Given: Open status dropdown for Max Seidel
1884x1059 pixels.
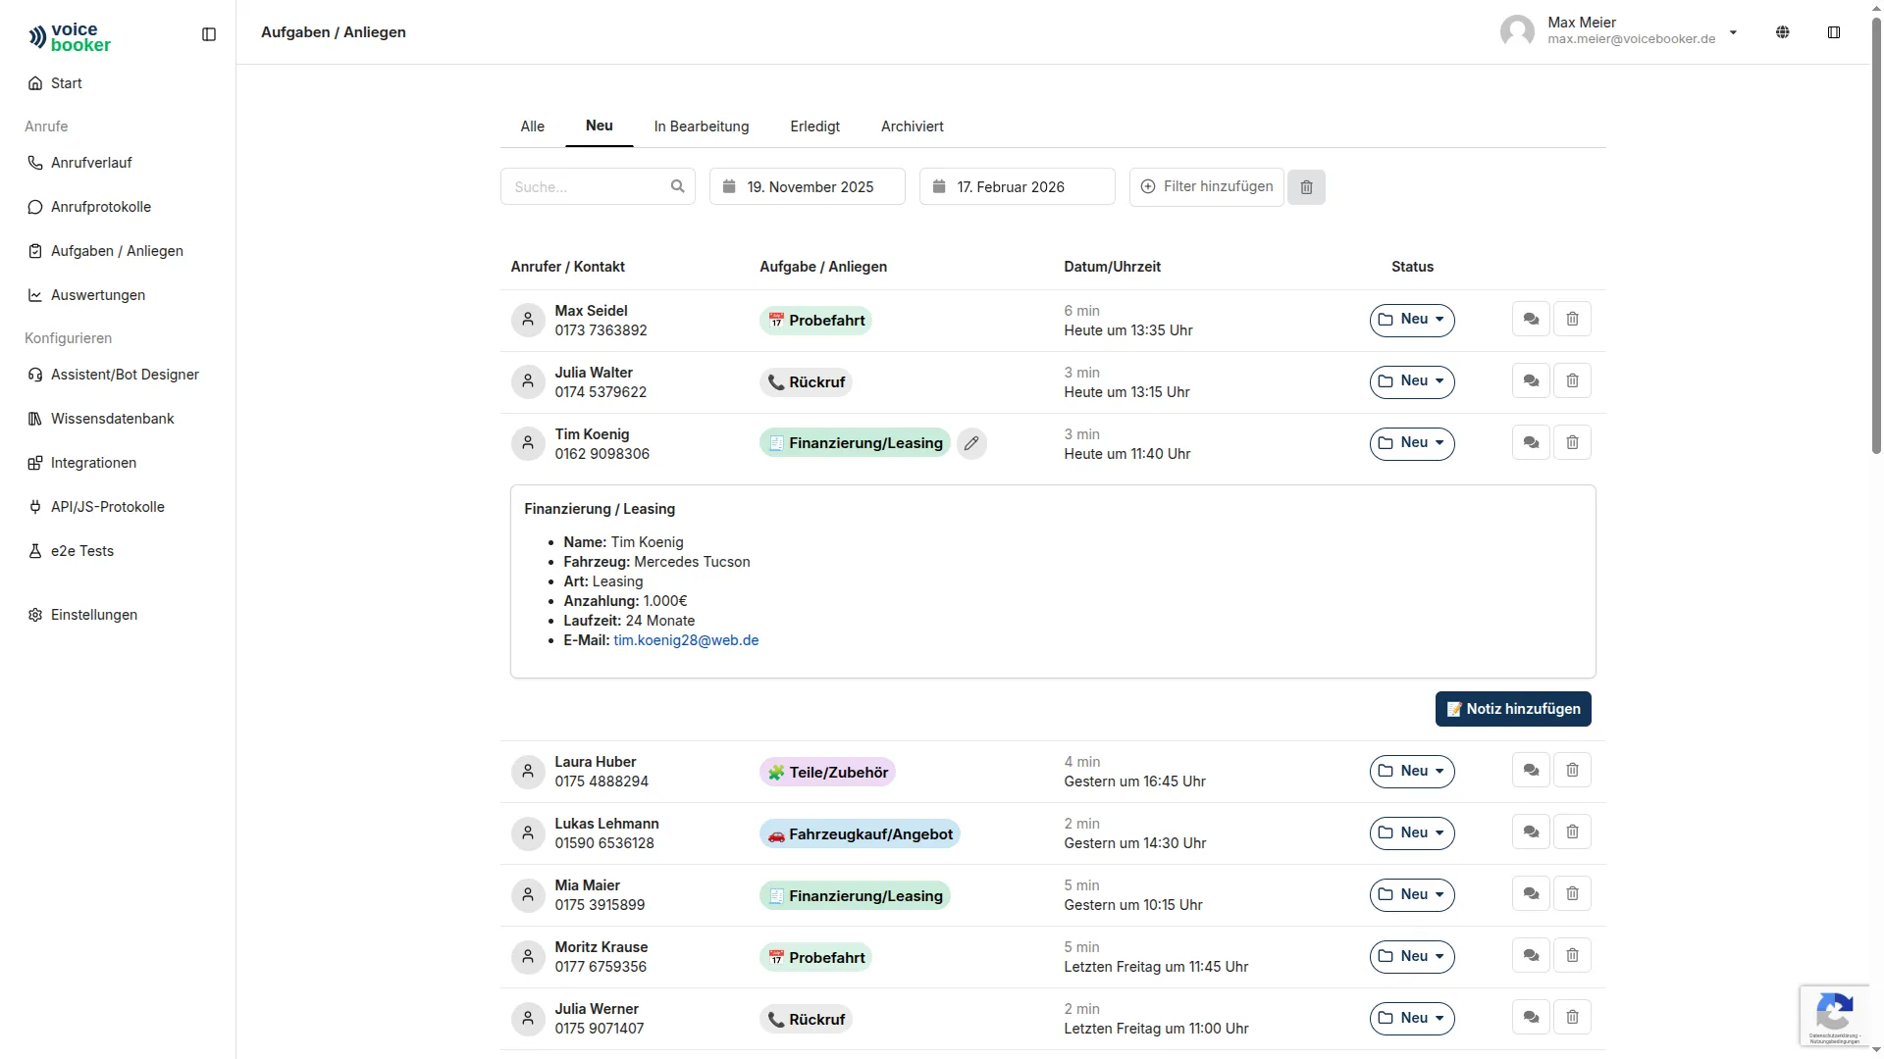Looking at the screenshot, I should click(1411, 320).
